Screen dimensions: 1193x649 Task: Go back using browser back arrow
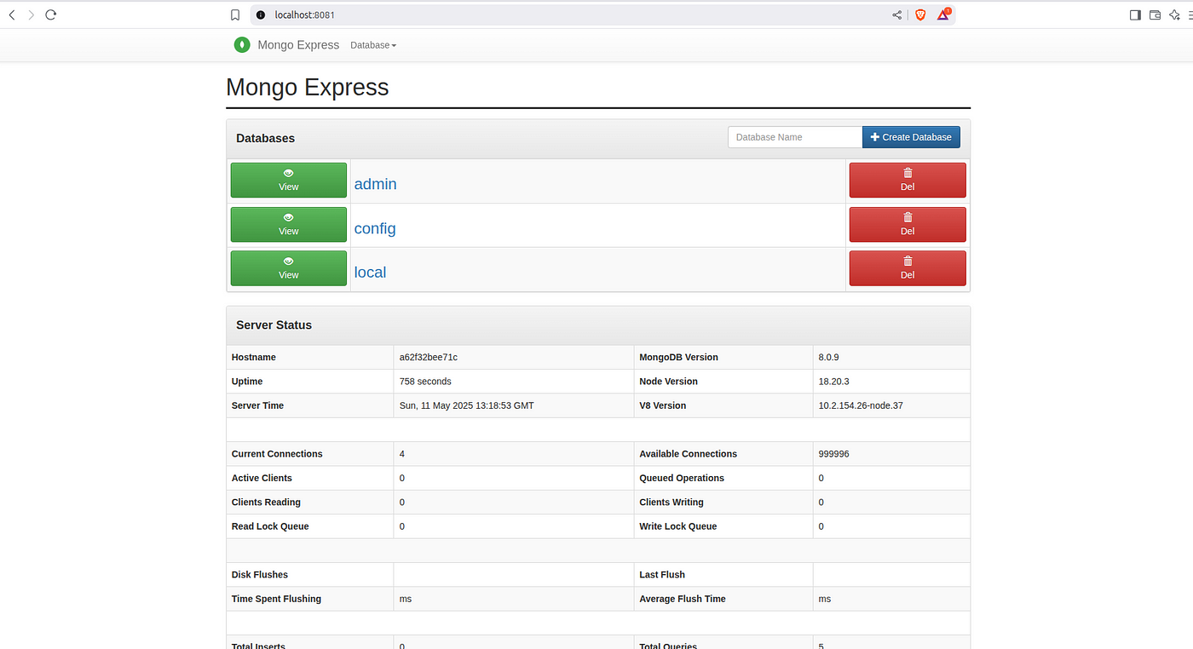pyautogui.click(x=11, y=14)
